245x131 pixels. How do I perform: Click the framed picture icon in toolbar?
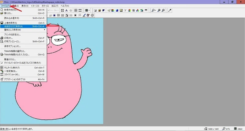[x=121, y=10]
